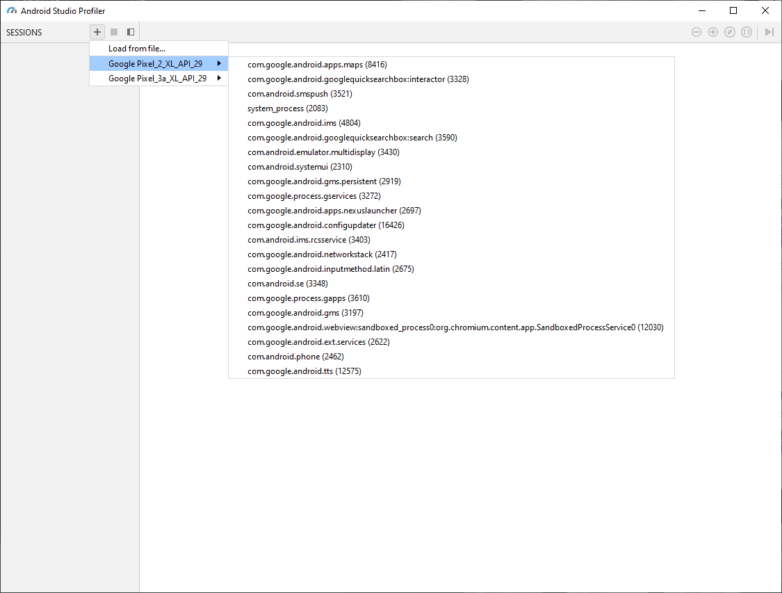Viewport: 782px width, 593px height.
Task: Click the reset zoom icon
Action: coord(730,32)
